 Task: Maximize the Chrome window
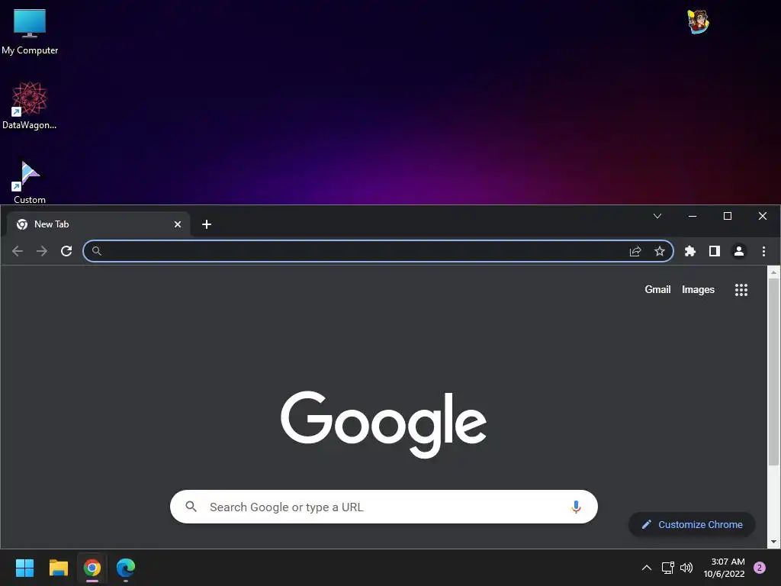tap(727, 216)
